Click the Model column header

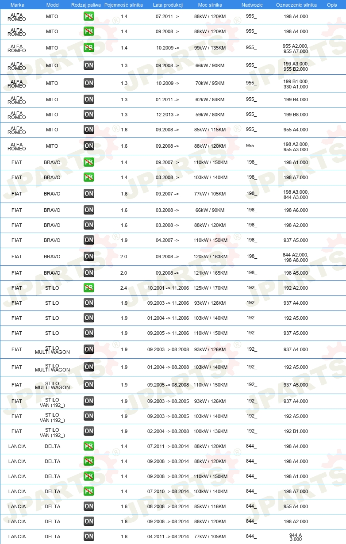click(53, 5)
